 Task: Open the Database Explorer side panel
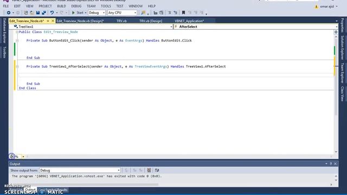pyautogui.click(x=4, y=31)
